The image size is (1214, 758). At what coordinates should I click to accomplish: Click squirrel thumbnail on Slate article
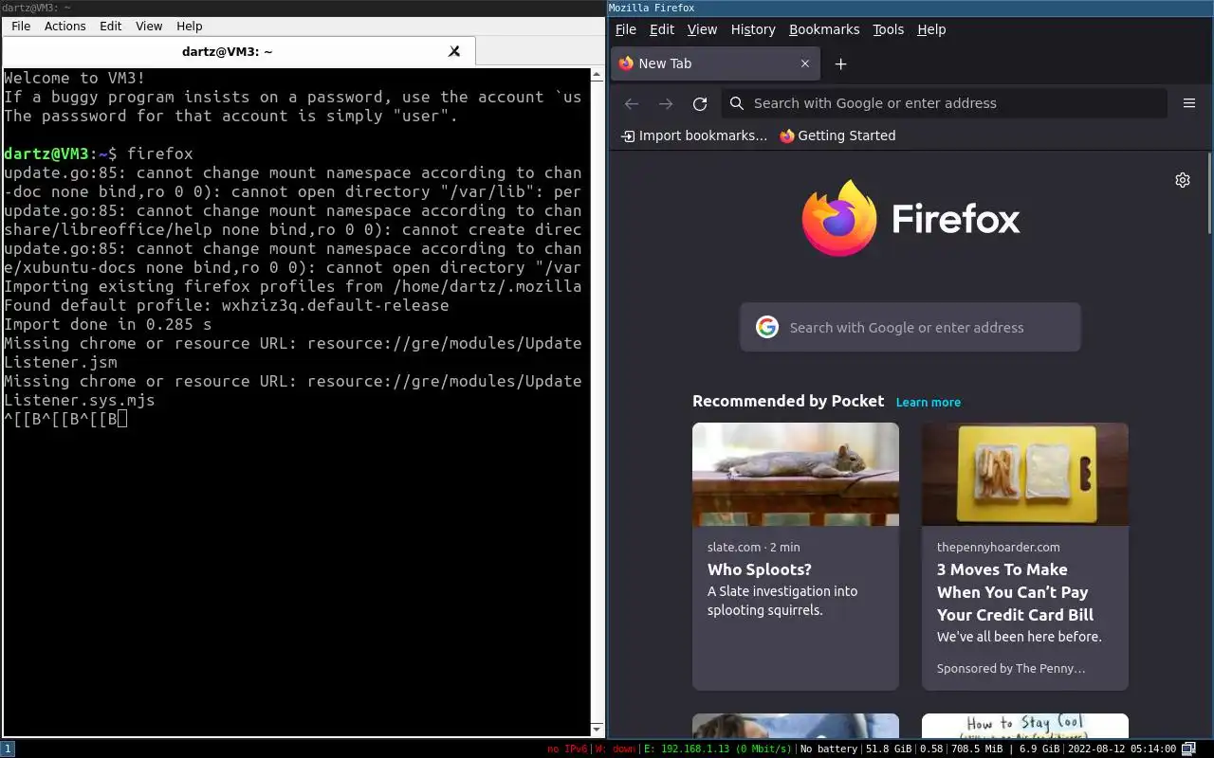pyautogui.click(x=796, y=474)
